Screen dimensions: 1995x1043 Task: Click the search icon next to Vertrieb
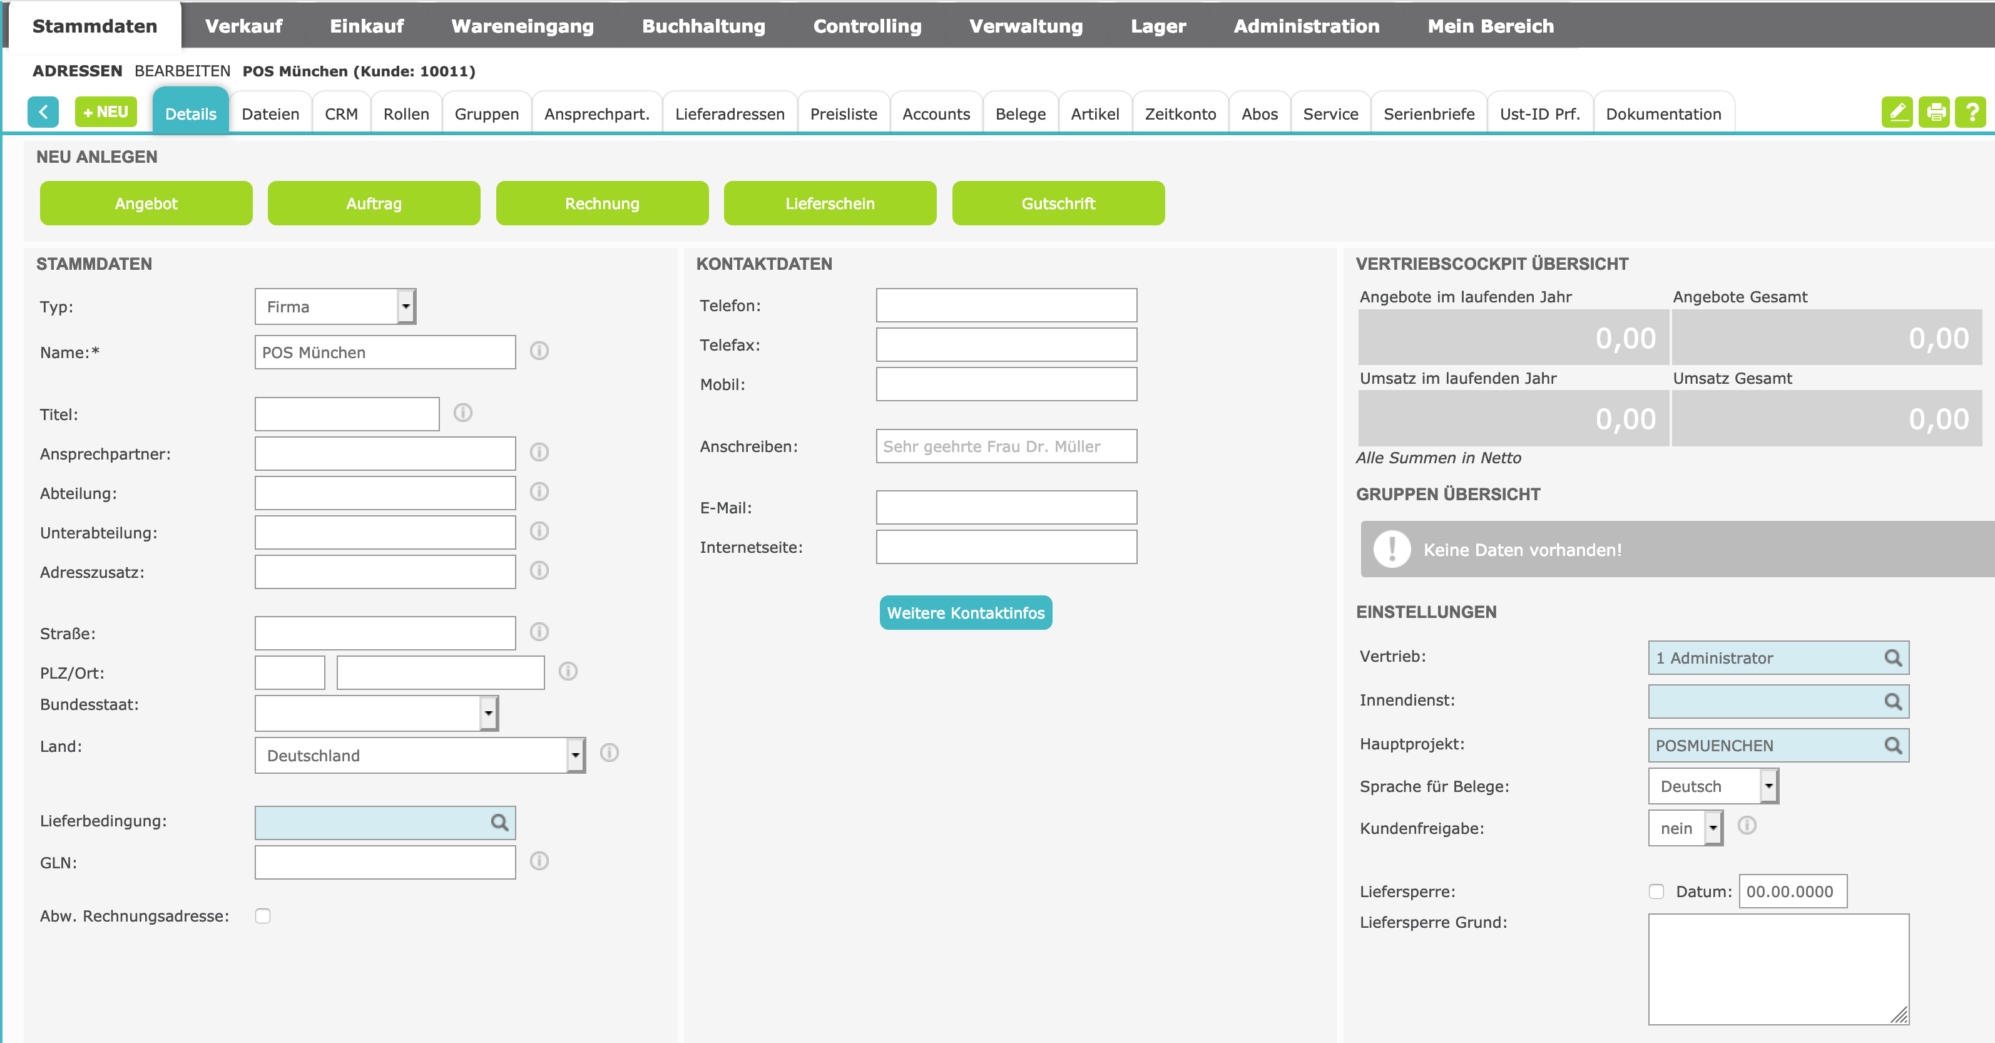coord(1890,657)
